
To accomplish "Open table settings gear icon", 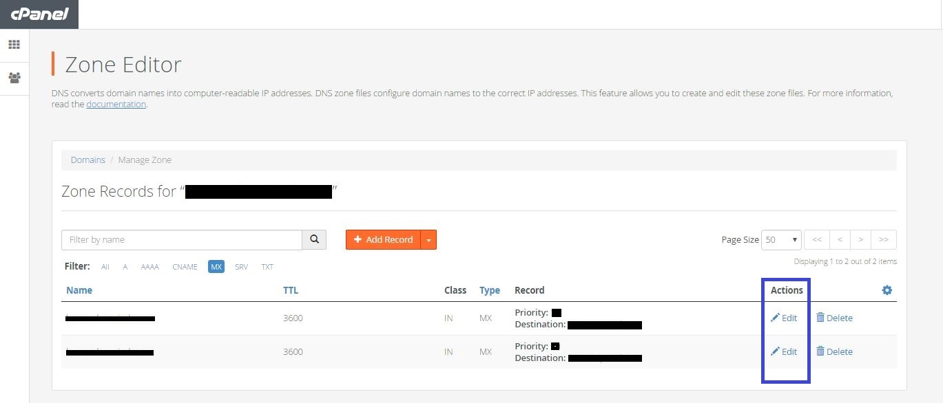I will (887, 290).
